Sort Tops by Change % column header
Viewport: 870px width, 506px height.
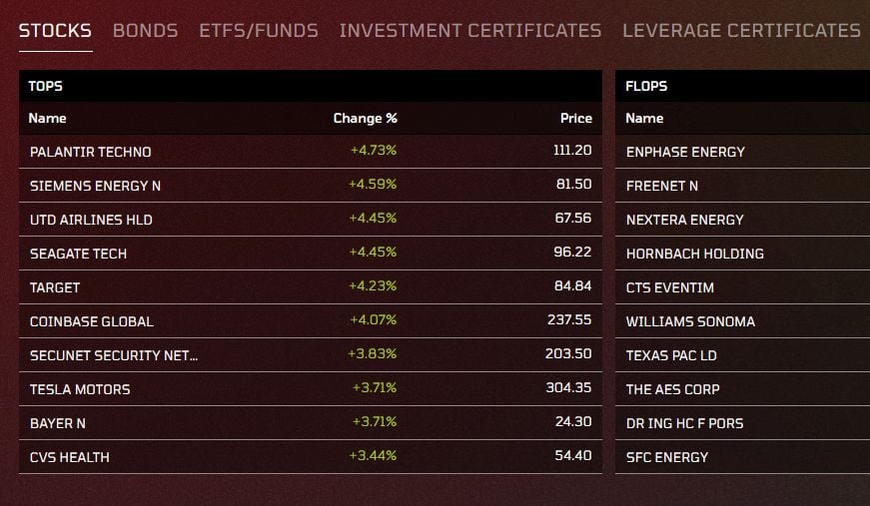pos(365,118)
